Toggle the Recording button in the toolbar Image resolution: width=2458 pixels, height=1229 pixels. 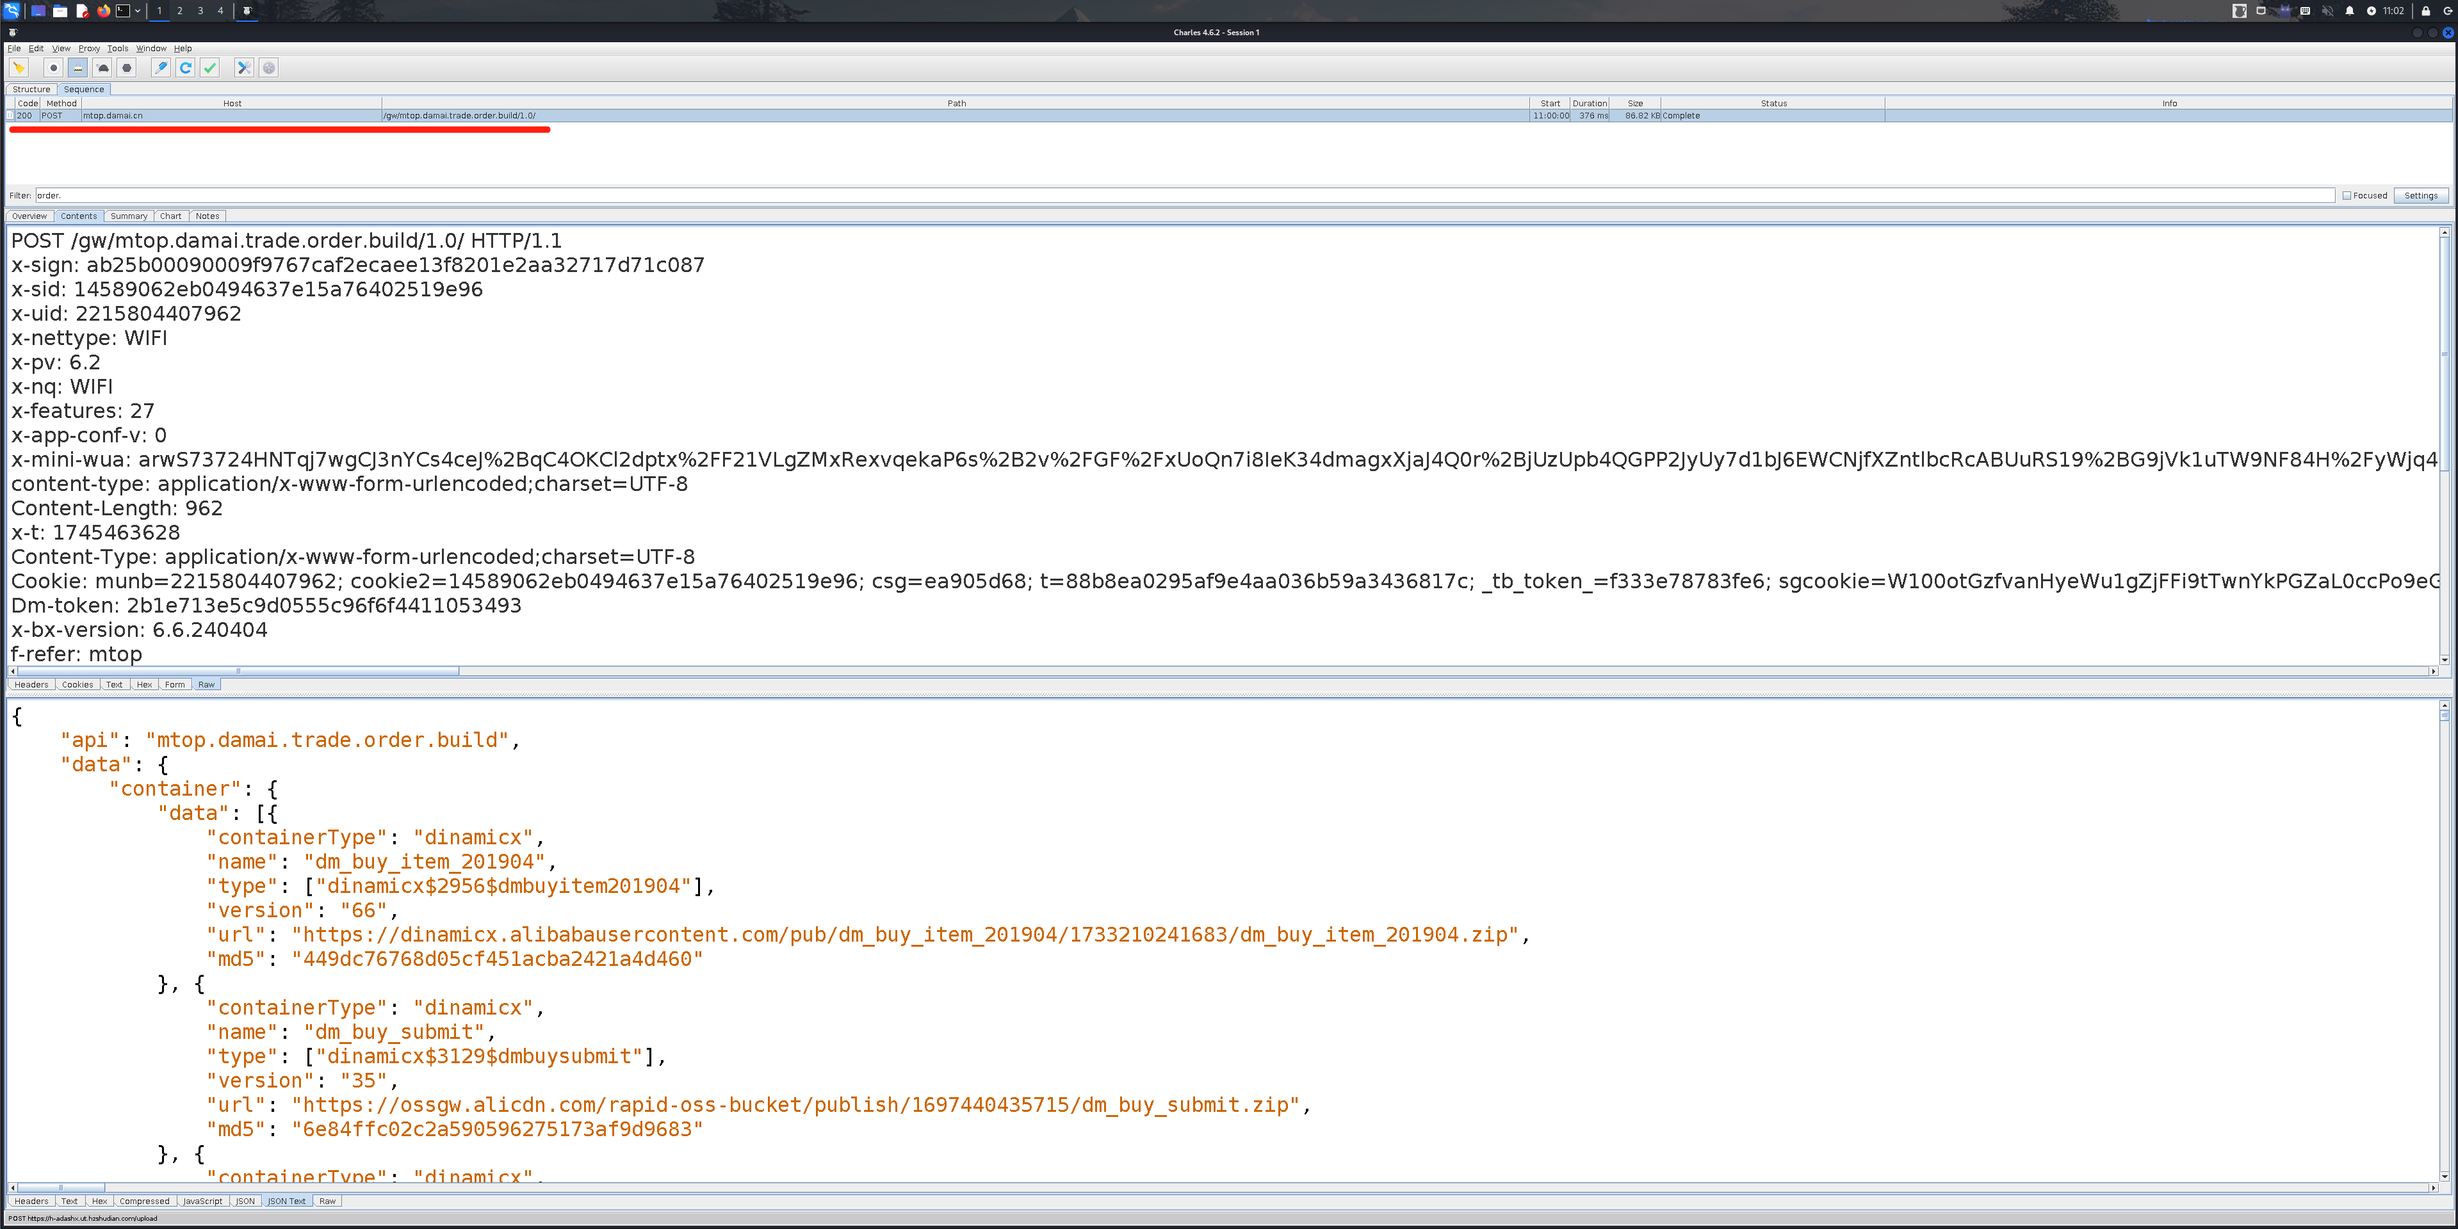coord(53,68)
